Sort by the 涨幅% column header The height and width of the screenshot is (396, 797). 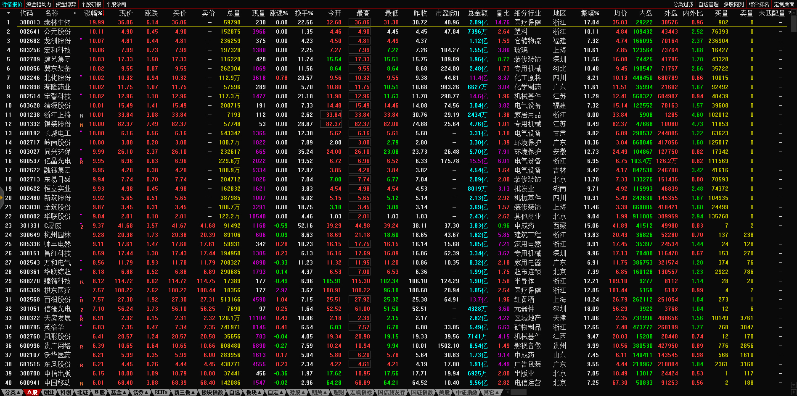(93, 13)
